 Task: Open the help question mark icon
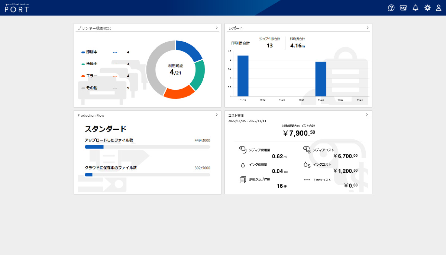[391, 8]
